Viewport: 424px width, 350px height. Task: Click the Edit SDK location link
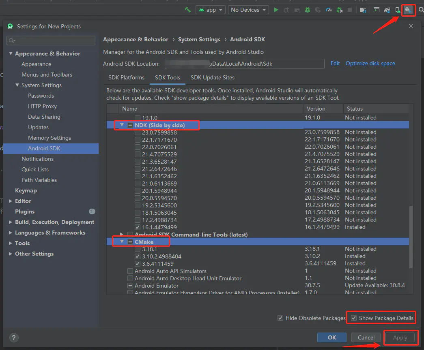335,64
